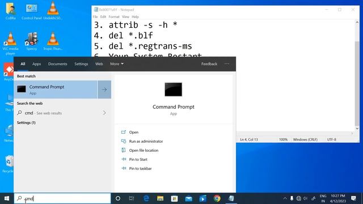Click the Speccy desktop icon

tap(32, 41)
